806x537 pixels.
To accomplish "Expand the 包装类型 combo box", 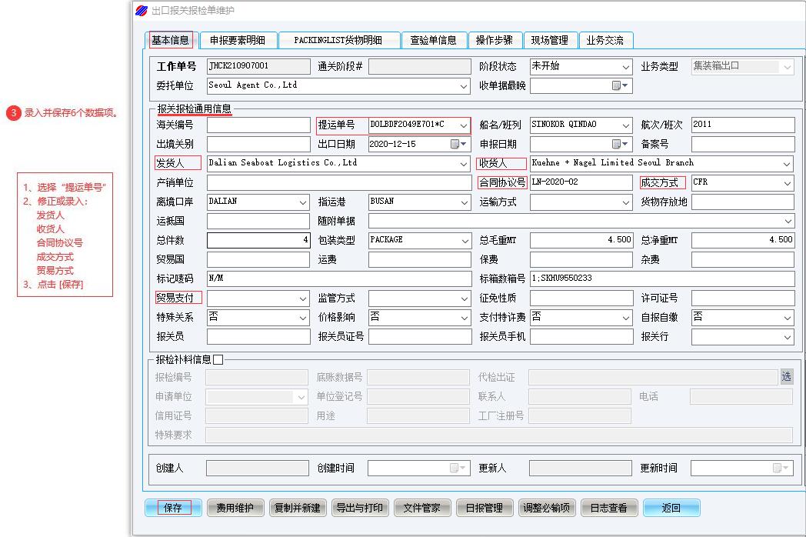I will (x=464, y=240).
